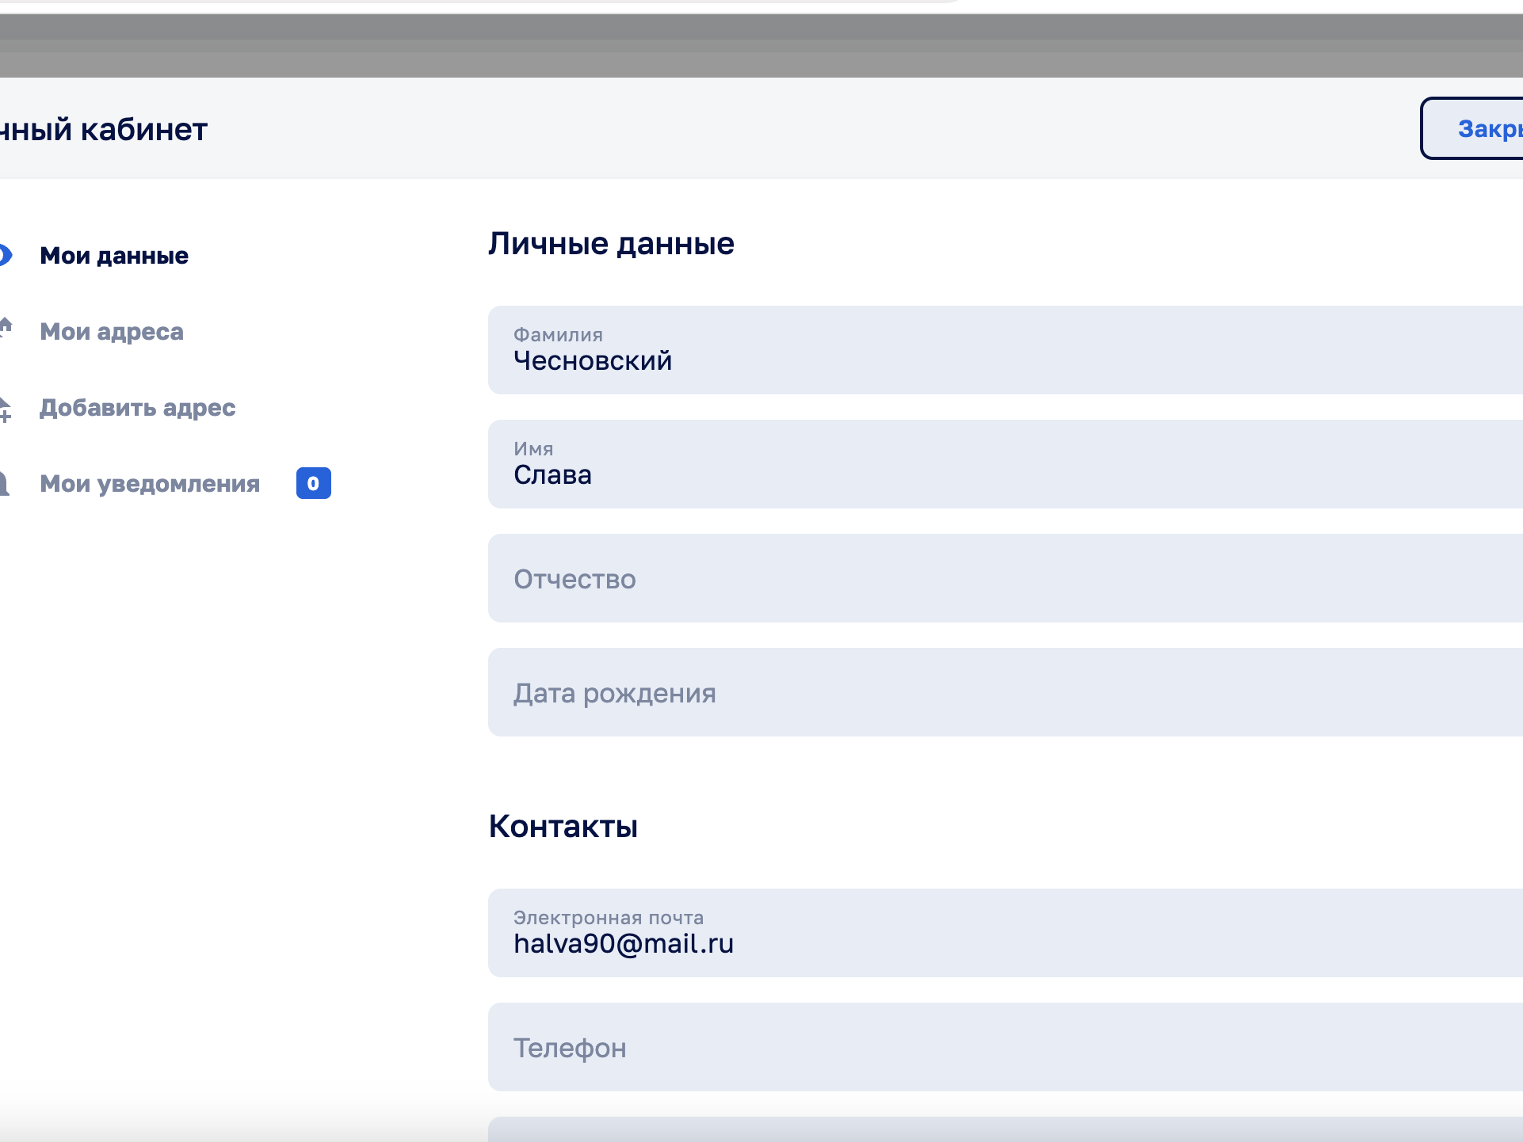Click the house icon beside Мои адреса
This screenshot has width=1523, height=1142.
coord(6,327)
